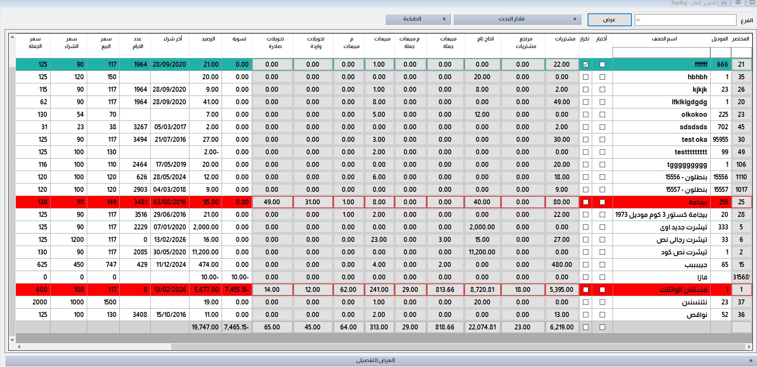Click the الموديل filter field under header
Image resolution: width=757 pixels, height=367 pixels.
[720, 53]
